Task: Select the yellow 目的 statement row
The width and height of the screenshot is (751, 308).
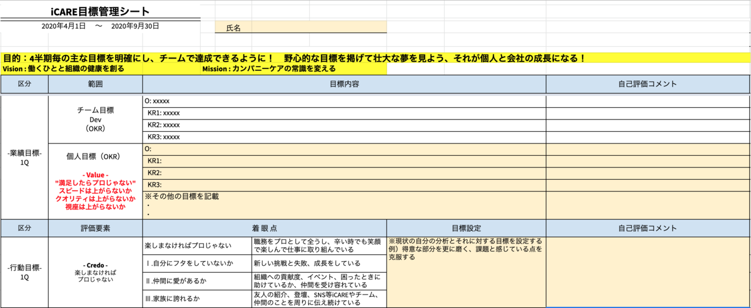Action: [375, 58]
